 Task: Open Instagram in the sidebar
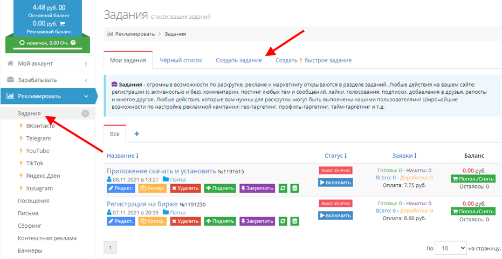pyautogui.click(x=39, y=188)
